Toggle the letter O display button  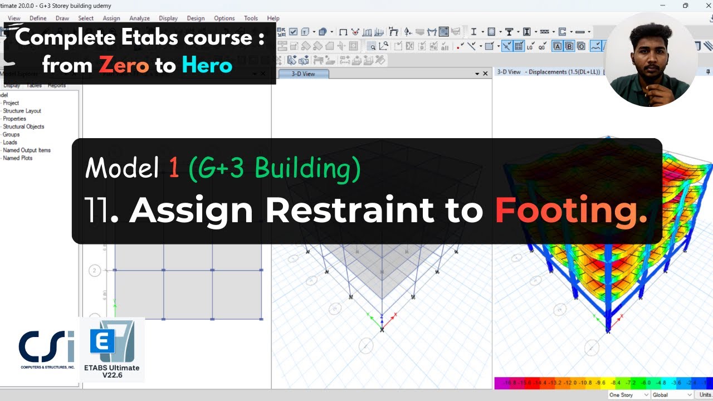tap(581, 46)
